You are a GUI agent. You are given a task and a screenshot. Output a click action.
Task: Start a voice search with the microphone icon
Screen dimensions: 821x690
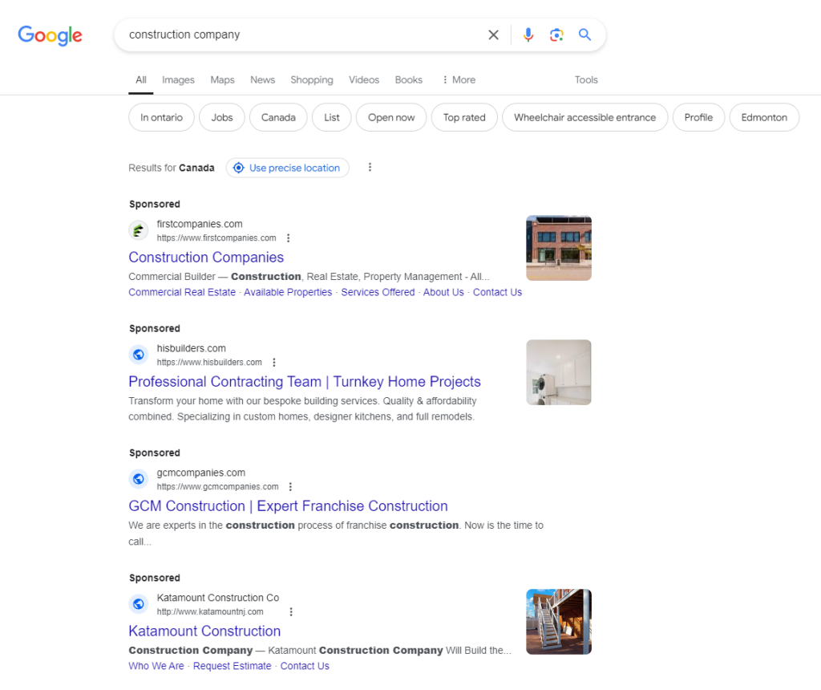(528, 34)
